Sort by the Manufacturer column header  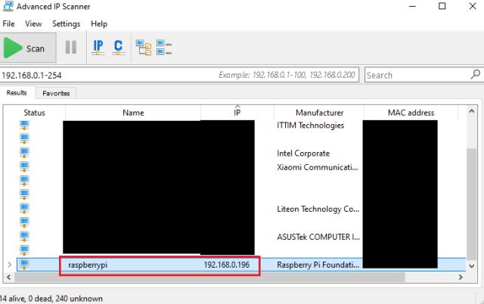point(319,113)
